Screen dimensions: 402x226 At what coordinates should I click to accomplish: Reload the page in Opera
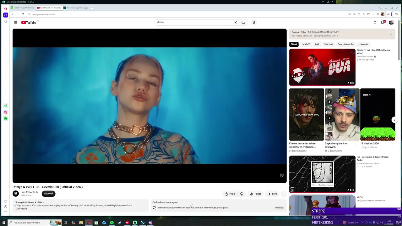point(23,14)
